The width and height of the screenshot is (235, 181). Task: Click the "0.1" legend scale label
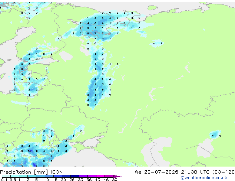coord(4,180)
